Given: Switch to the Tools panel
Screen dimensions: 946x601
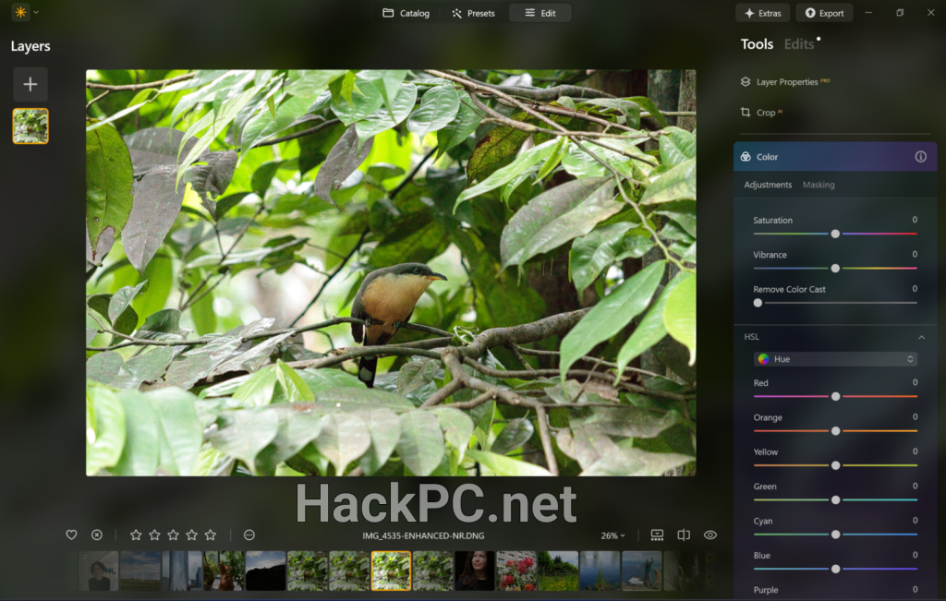Looking at the screenshot, I should click(757, 44).
